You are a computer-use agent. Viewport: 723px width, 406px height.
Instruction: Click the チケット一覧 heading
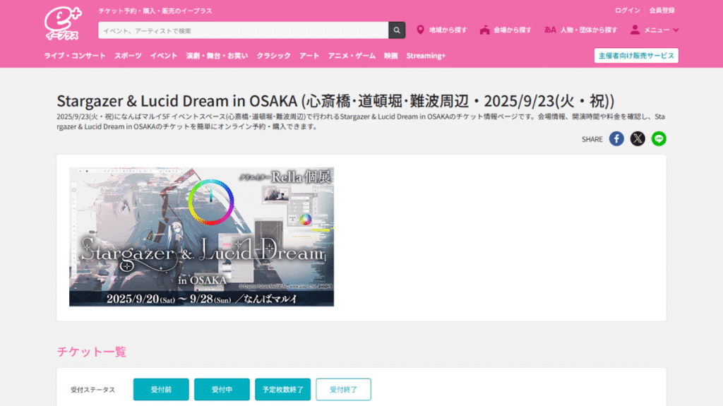91,352
